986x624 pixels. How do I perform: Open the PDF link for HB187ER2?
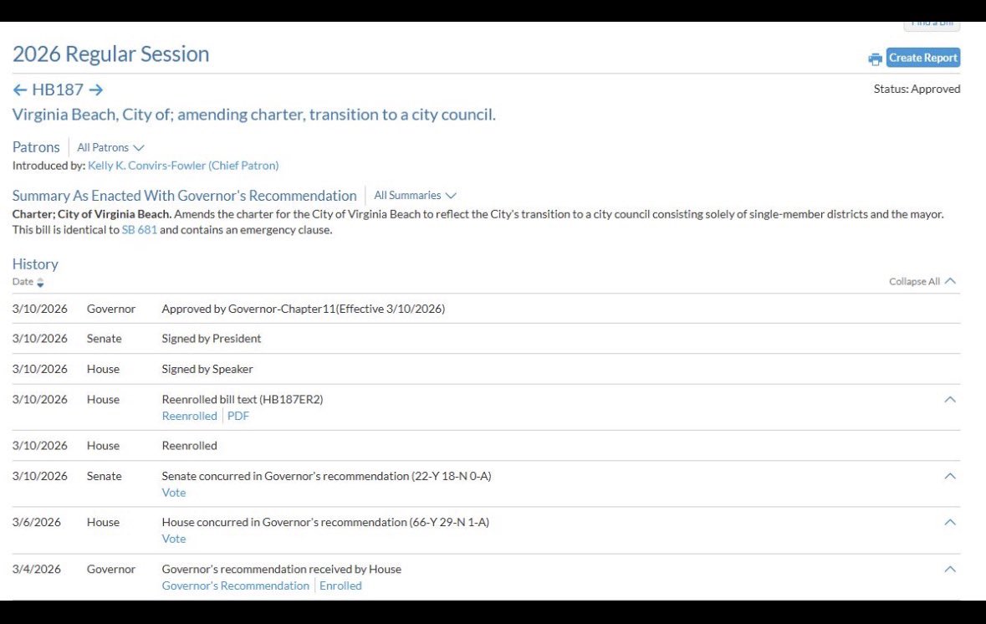[x=238, y=416]
